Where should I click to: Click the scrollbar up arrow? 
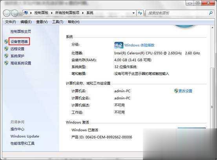click(212, 28)
